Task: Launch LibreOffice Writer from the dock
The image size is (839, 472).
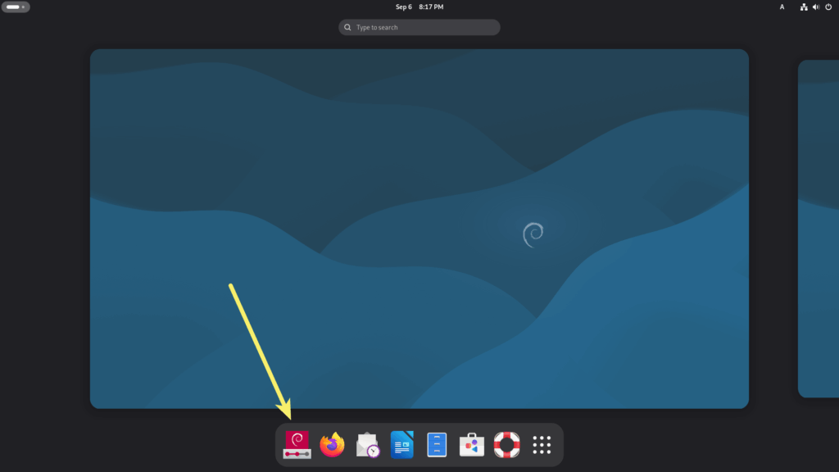Action: [401, 445]
